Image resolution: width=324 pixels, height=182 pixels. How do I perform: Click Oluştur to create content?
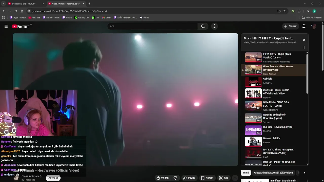tap(290, 26)
